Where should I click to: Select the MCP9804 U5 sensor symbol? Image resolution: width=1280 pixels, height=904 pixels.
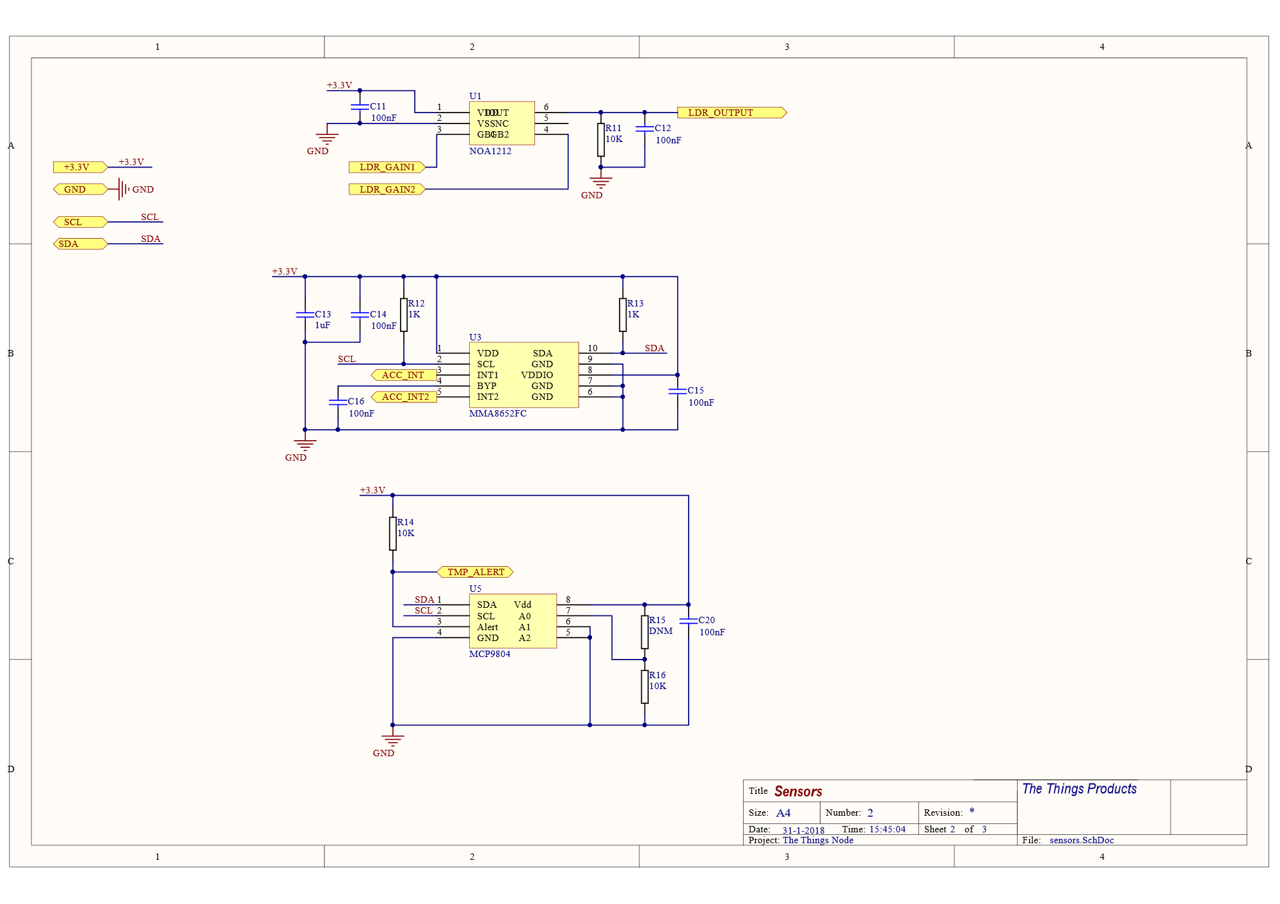[x=513, y=621]
